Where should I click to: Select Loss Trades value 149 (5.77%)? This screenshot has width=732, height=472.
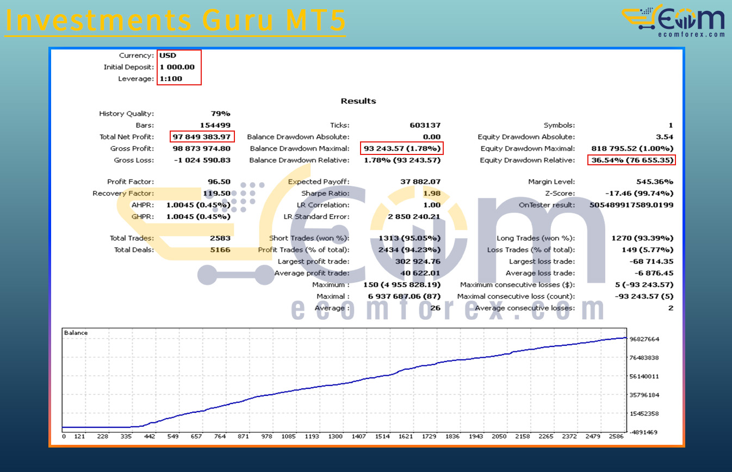point(648,250)
